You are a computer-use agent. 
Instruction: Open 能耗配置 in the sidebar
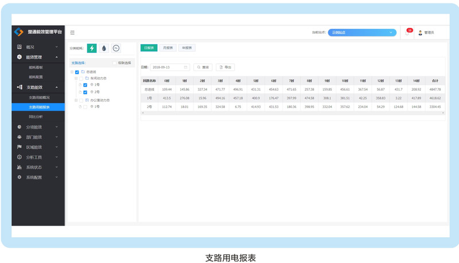tap(36, 77)
